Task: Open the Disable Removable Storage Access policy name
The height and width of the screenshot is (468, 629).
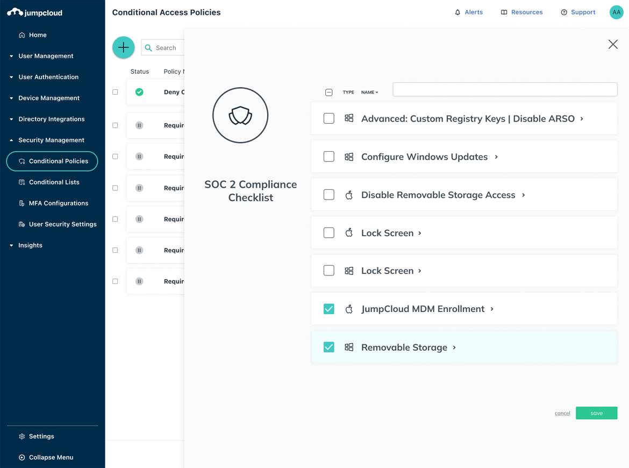Action: (438, 195)
